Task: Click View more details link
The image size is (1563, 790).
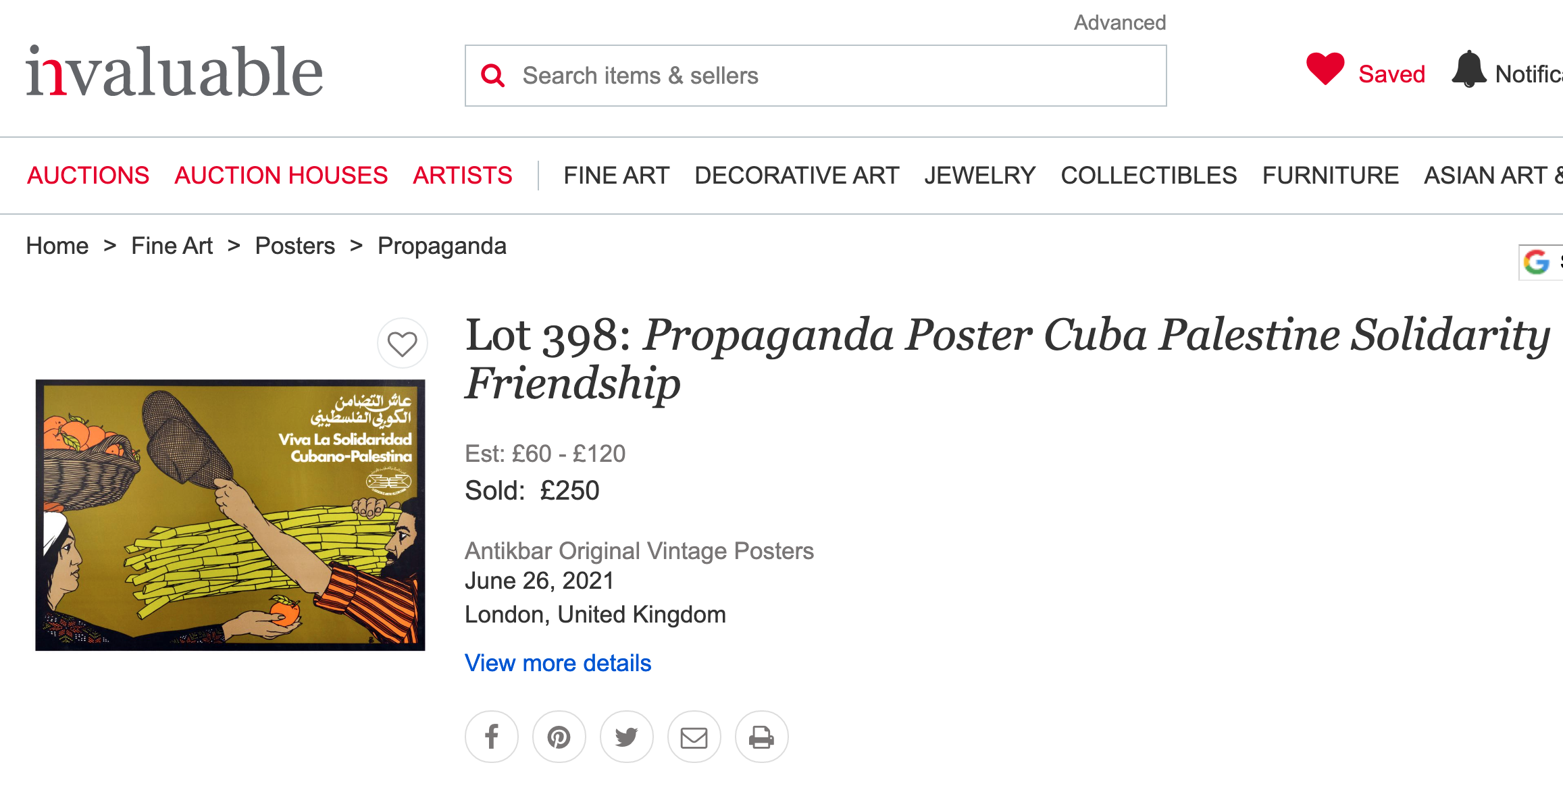Action: (x=558, y=663)
